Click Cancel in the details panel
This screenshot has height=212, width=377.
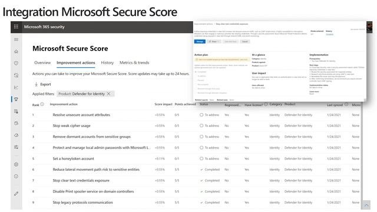(x=245, y=42)
